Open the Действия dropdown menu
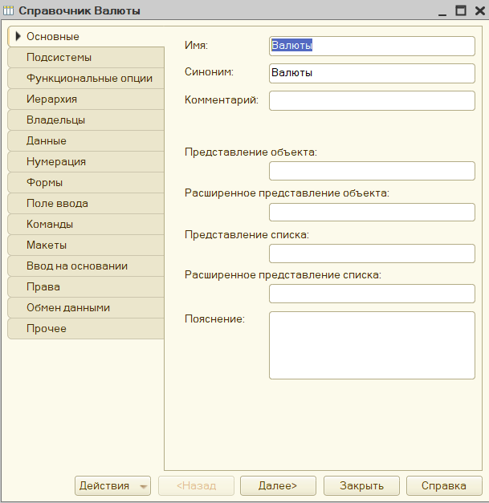This screenshot has height=503, width=489. point(112,485)
